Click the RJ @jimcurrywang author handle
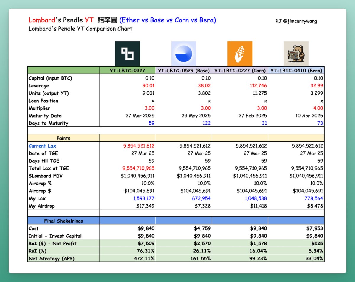 296,21
